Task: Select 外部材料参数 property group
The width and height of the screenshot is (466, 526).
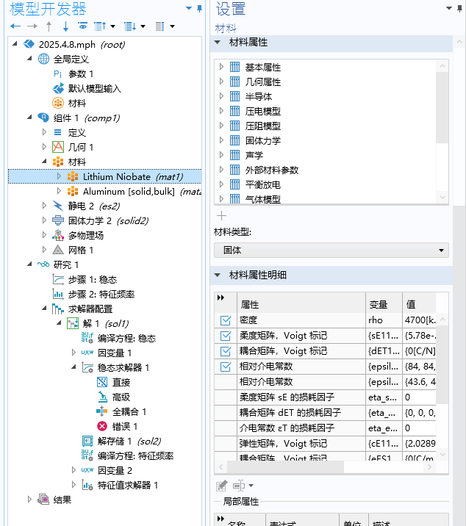Action: 272,170
